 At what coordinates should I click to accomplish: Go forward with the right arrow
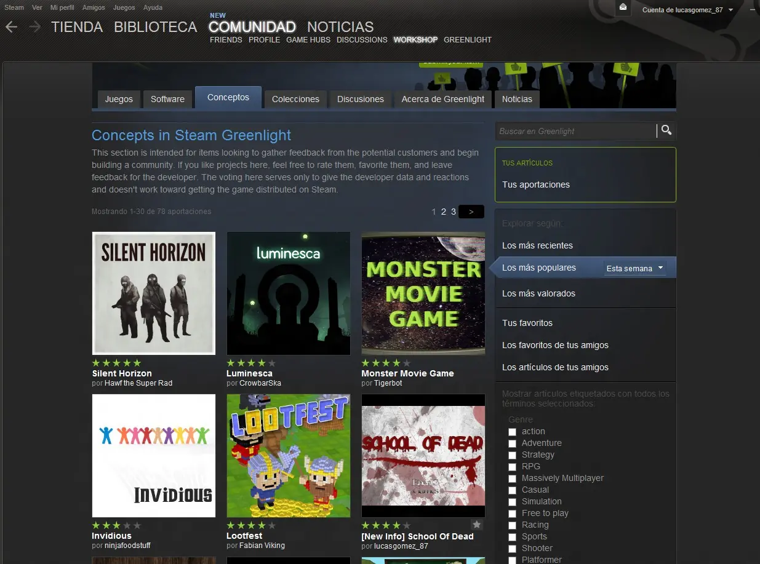[x=35, y=26]
